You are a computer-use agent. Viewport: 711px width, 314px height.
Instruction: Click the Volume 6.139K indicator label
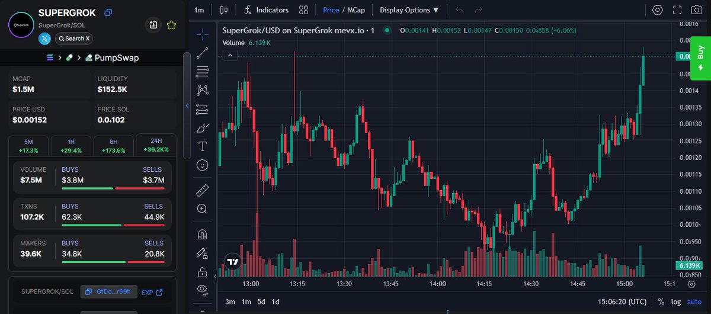tap(246, 43)
